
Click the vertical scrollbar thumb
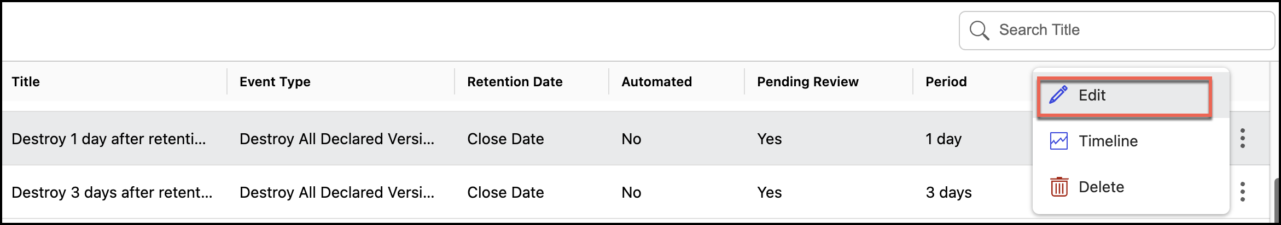[x=1276, y=199]
